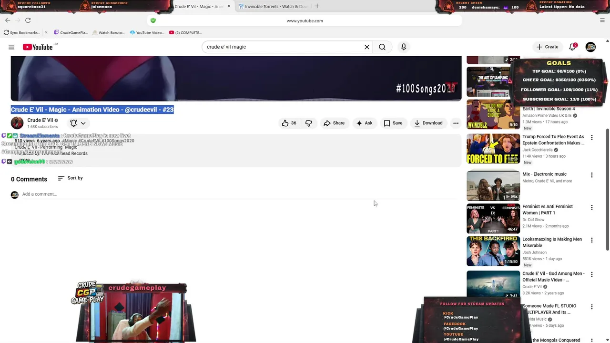Share the Crude E' Vil video
The width and height of the screenshot is (610, 343).
tap(334, 123)
